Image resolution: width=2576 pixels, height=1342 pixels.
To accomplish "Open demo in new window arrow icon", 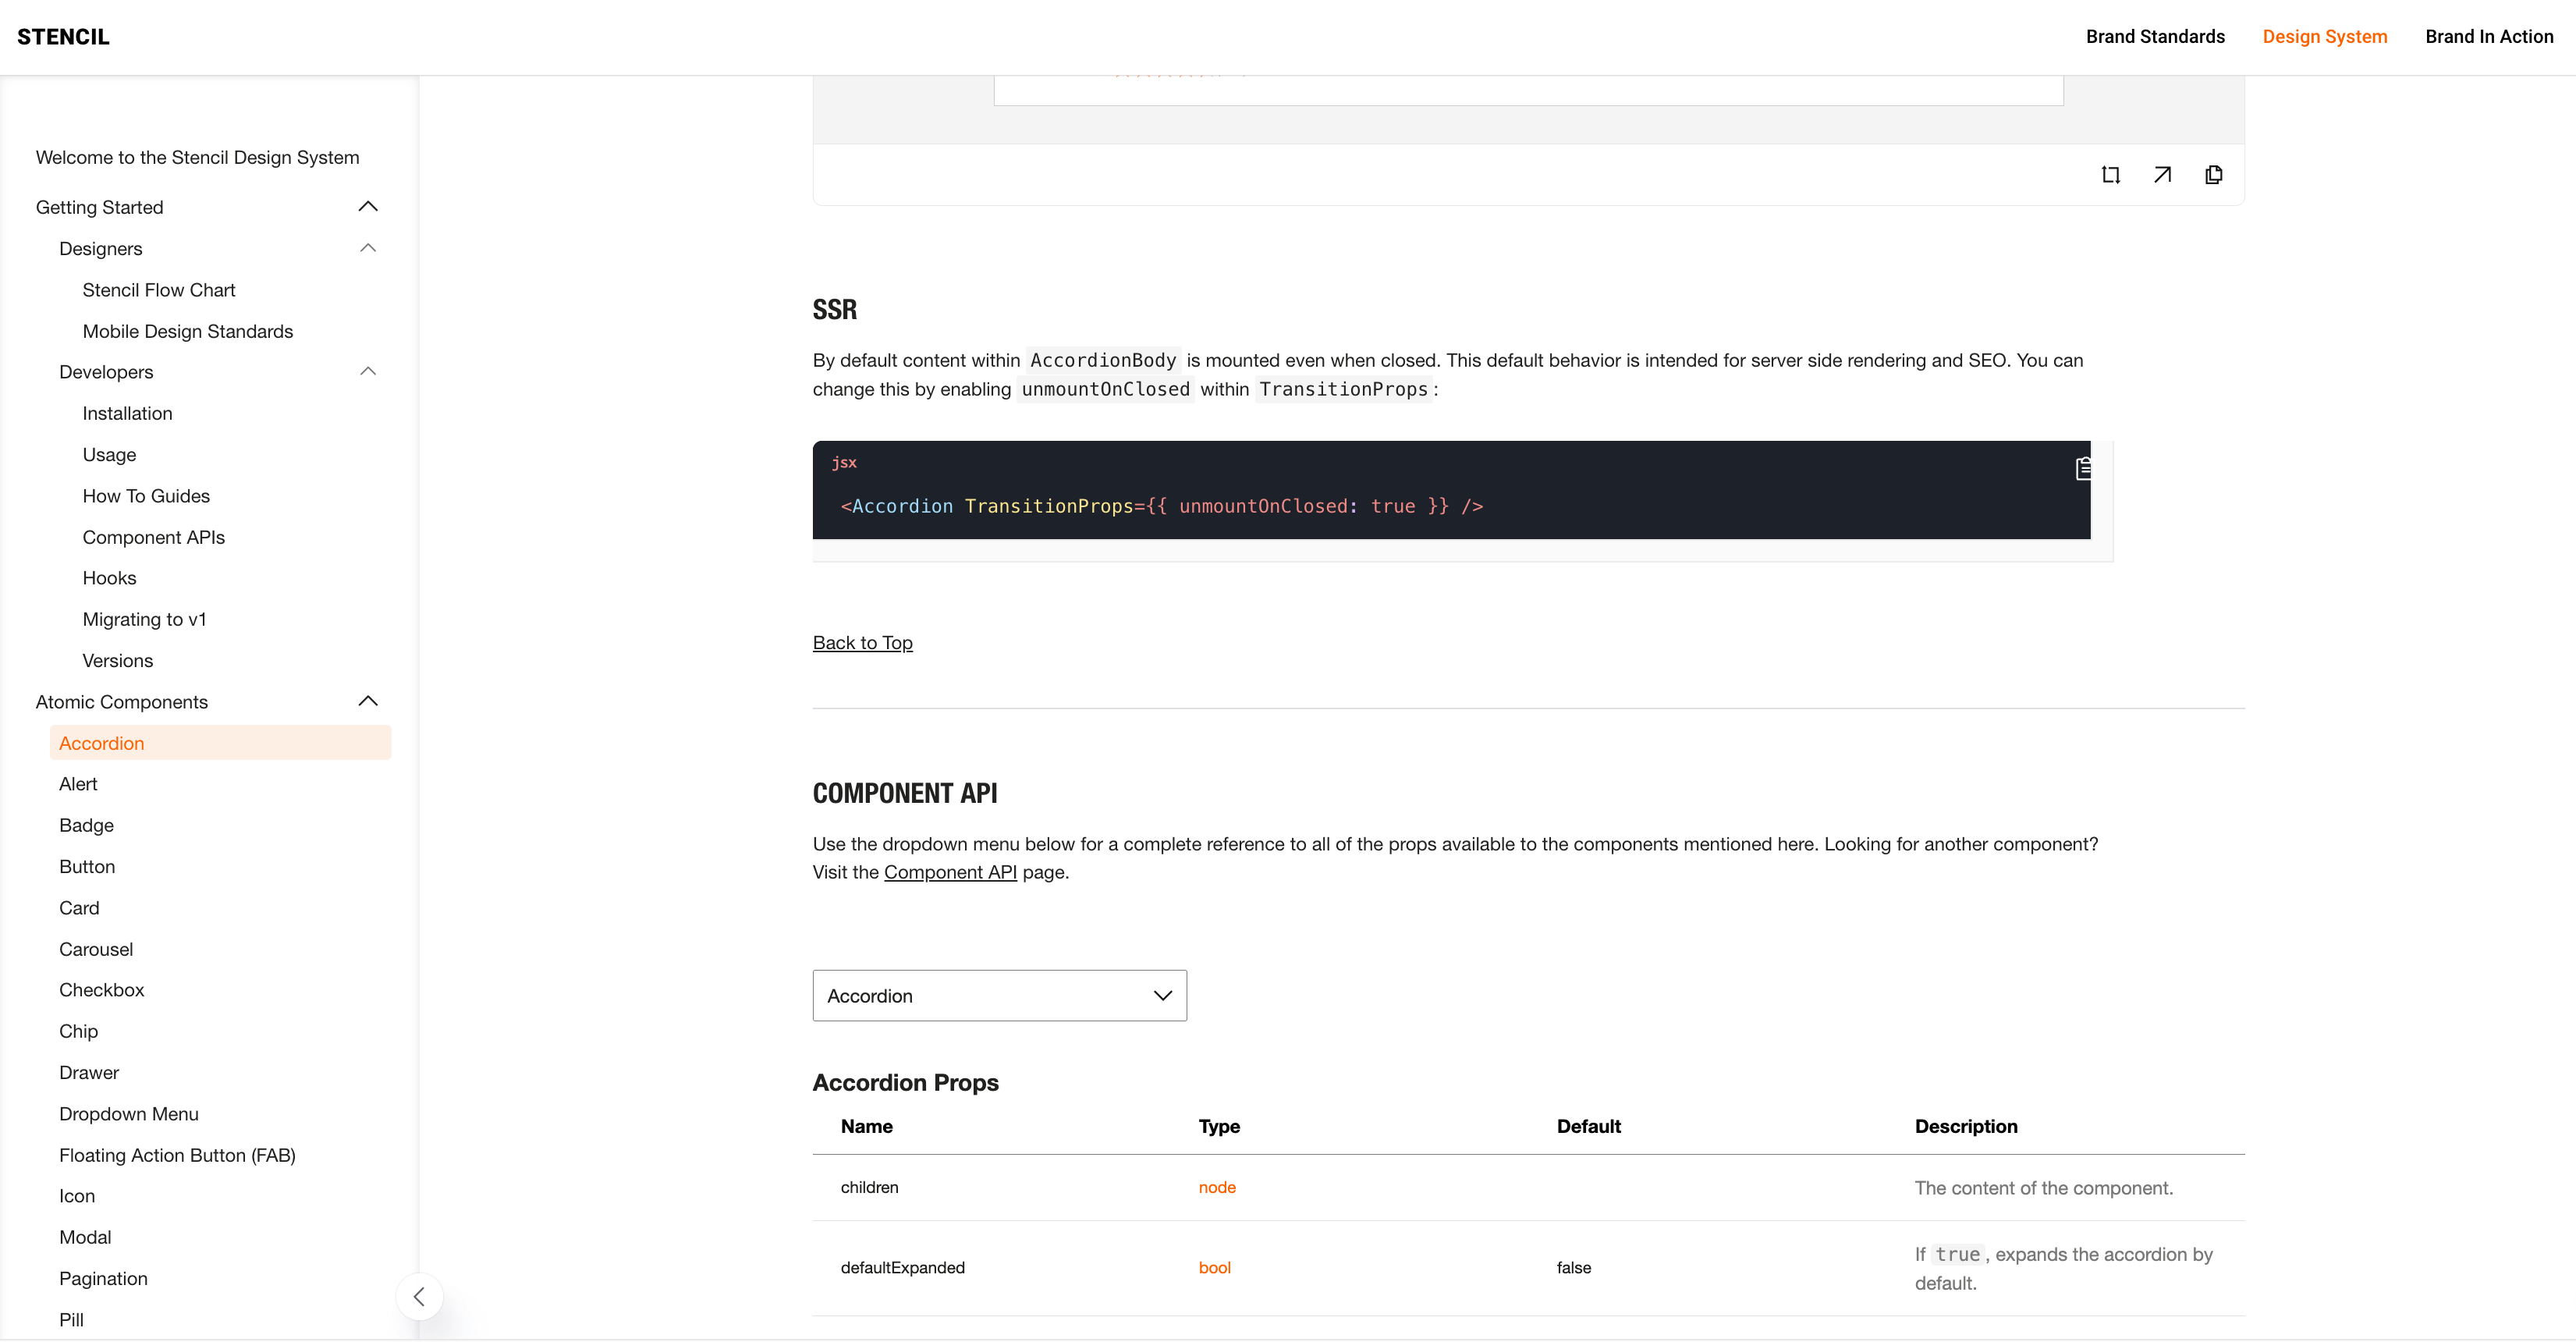I will [2162, 175].
